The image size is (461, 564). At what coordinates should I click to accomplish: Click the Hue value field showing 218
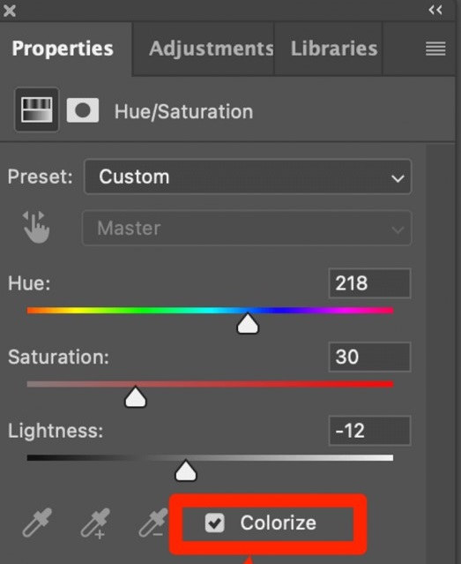pyautogui.click(x=369, y=283)
